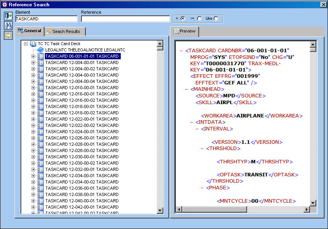Click the Reference input field
This screenshot has width=328, height=229.
[x=125, y=19]
